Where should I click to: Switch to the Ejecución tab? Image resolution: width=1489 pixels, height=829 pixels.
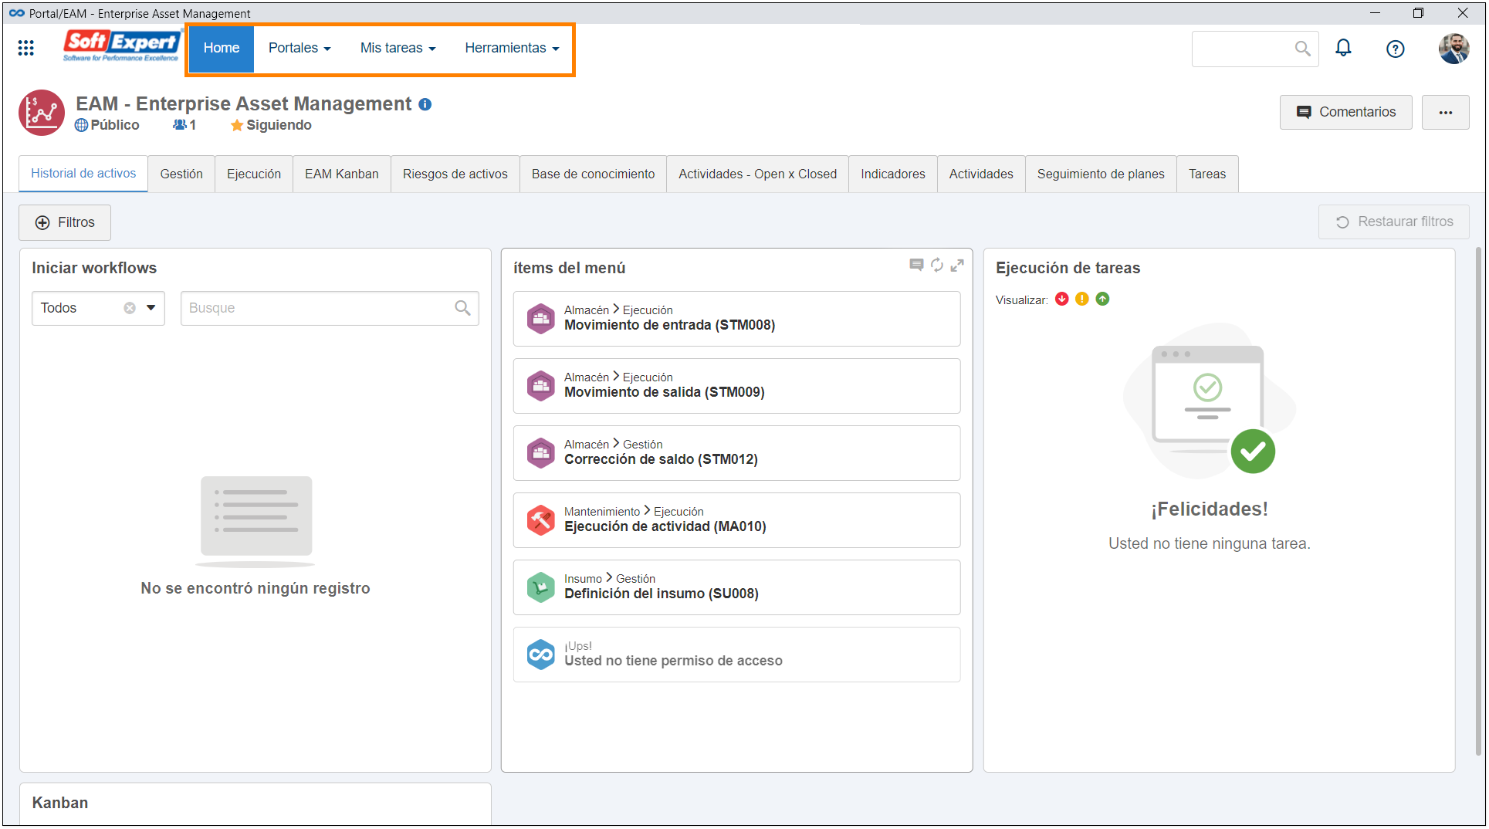pos(254,174)
